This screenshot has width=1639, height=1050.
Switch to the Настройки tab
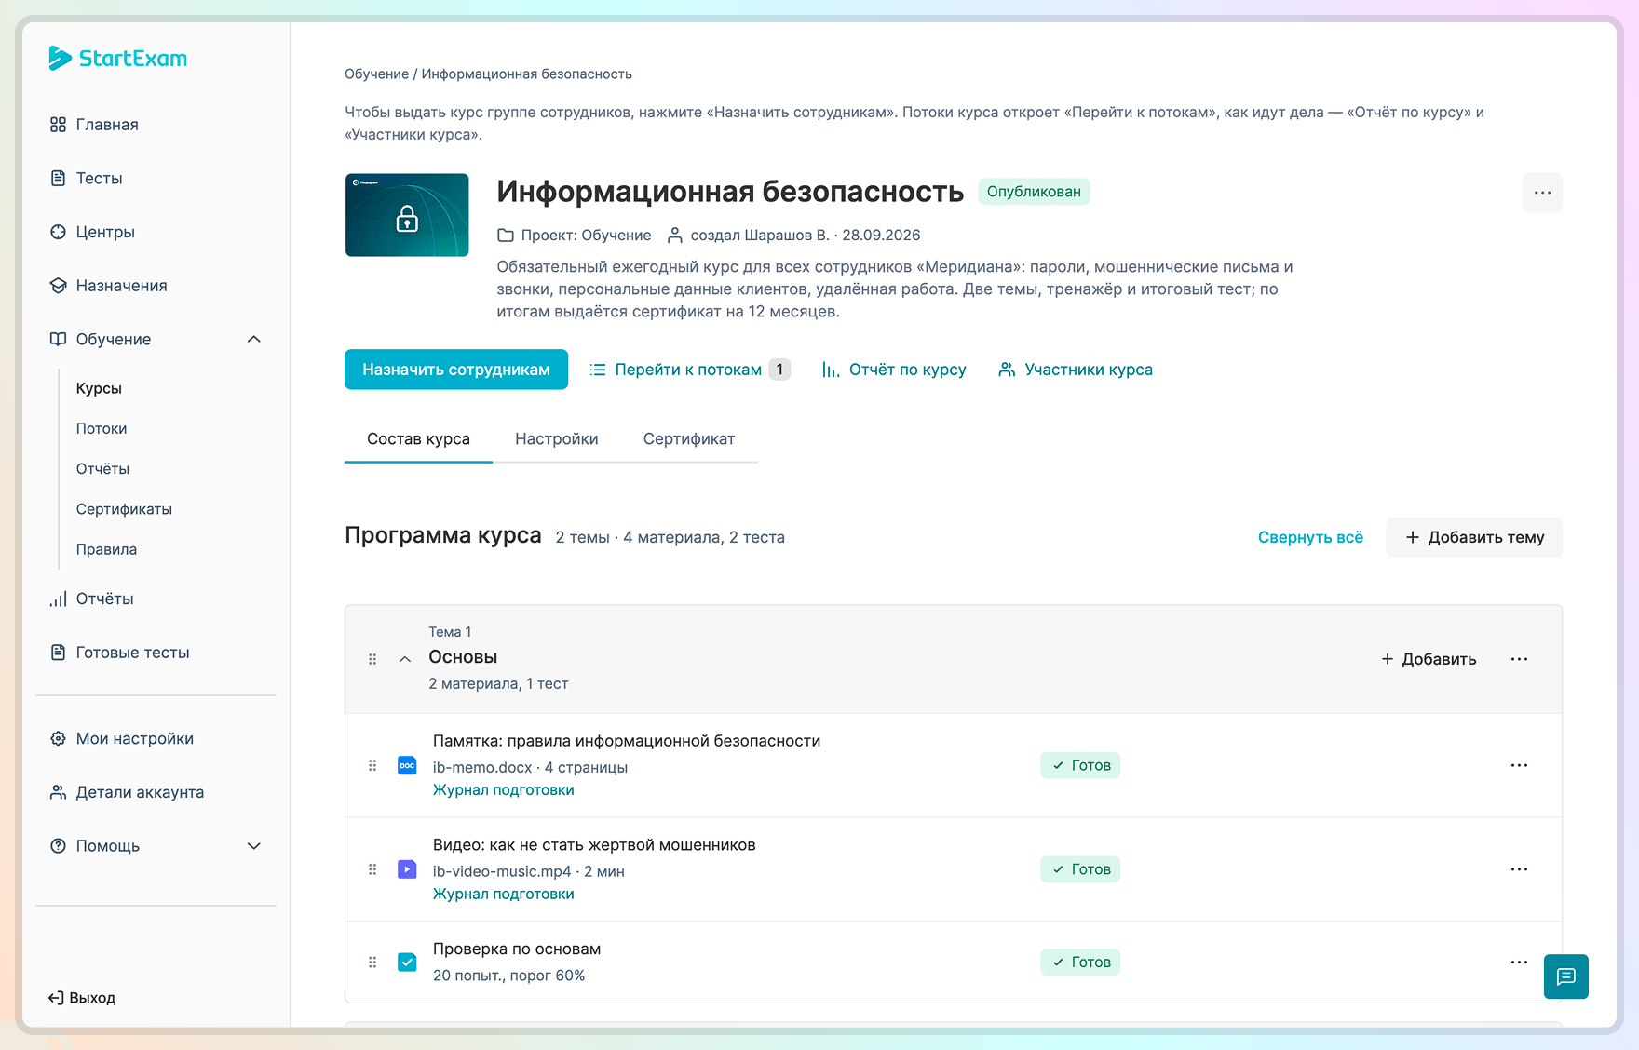tap(557, 439)
